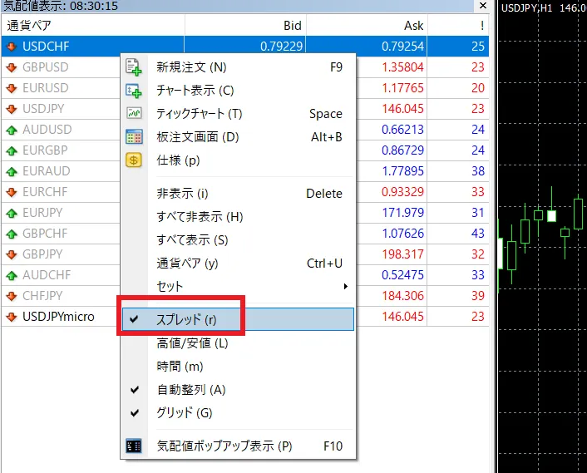Click the red down arrow of CHFJPY

tap(12, 296)
